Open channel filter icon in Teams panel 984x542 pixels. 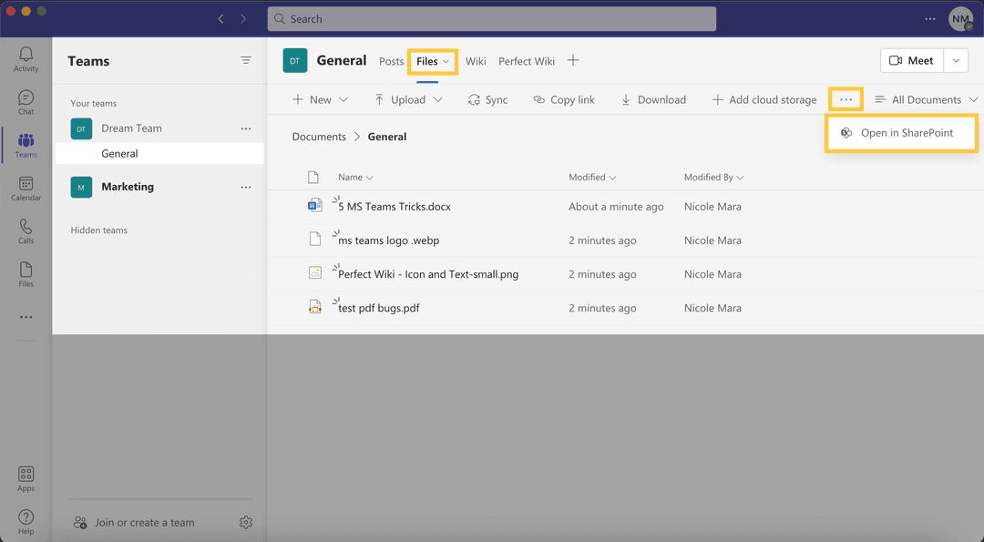[246, 60]
